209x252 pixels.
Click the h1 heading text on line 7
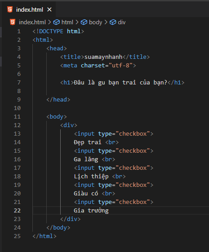point(120,83)
